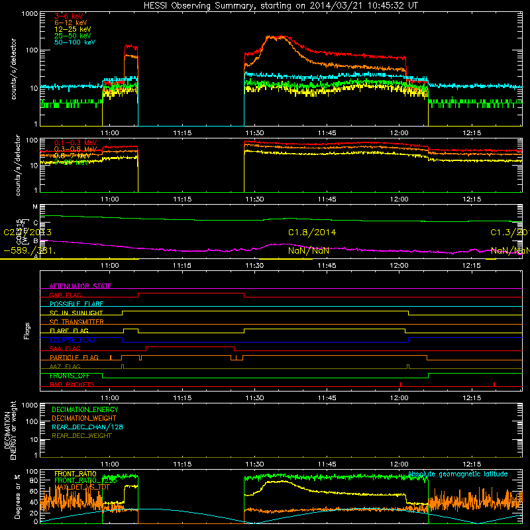Click the 11:30 tick label under the Flags panel
The height and width of the screenshot is (530, 530).
click(x=254, y=397)
